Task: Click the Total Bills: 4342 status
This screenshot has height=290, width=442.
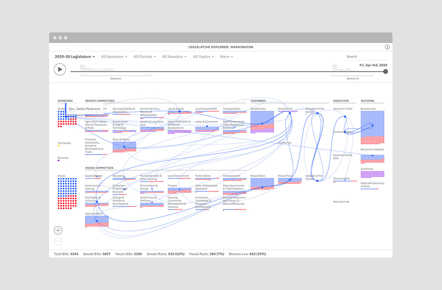Action: 66,254
